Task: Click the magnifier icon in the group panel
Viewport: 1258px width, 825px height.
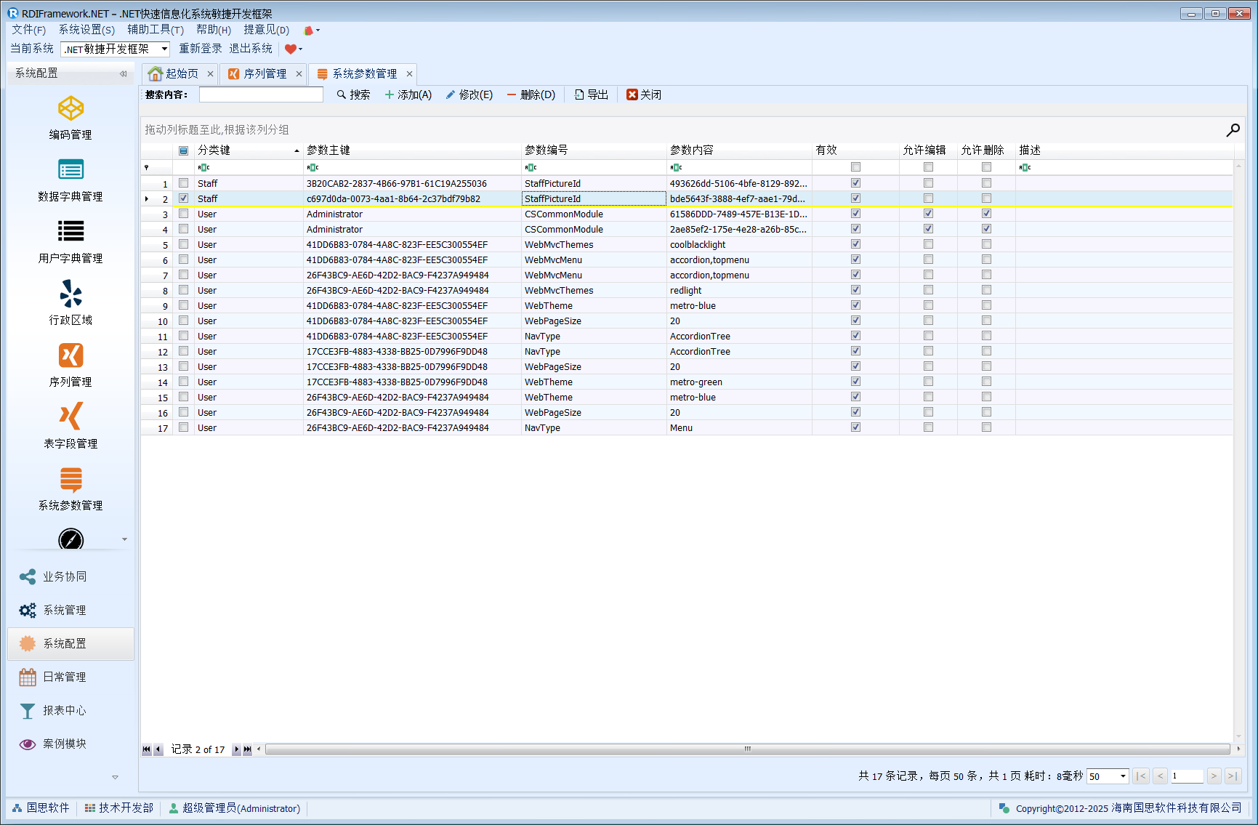Action: click(x=1233, y=130)
